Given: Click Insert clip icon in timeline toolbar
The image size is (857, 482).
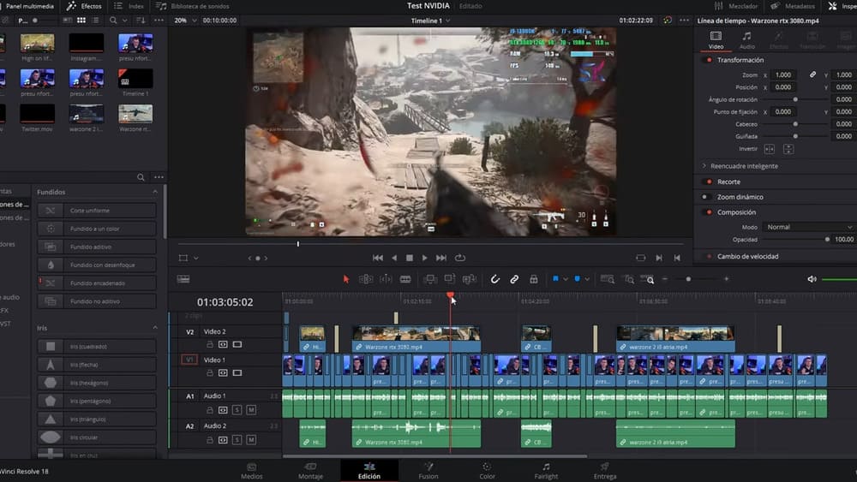Looking at the screenshot, I should [430, 279].
